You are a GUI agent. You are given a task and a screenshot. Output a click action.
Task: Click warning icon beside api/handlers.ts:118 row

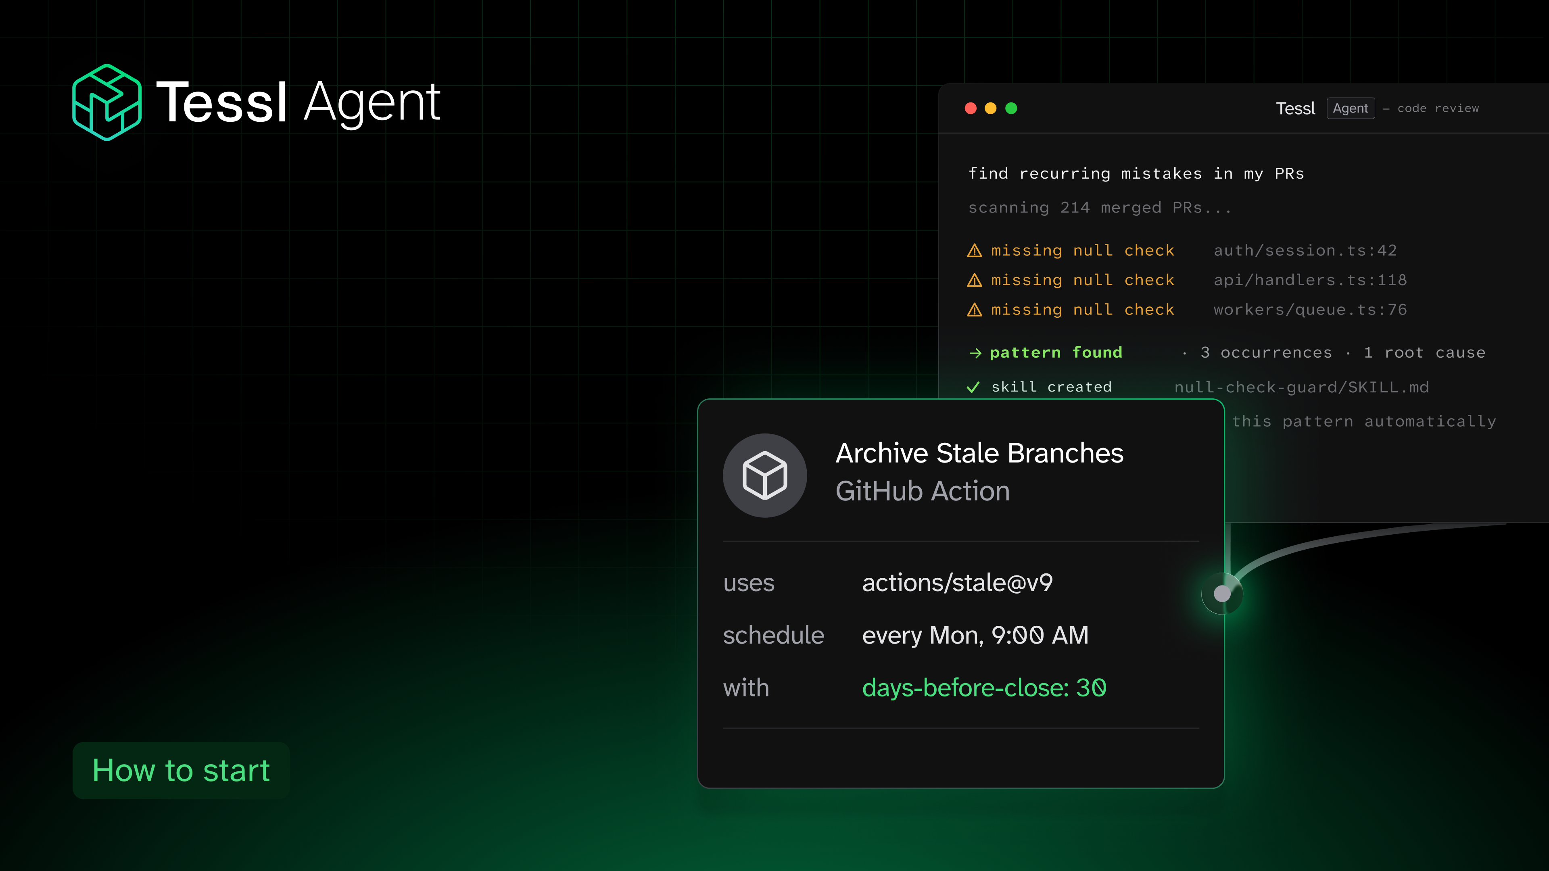tap(974, 280)
